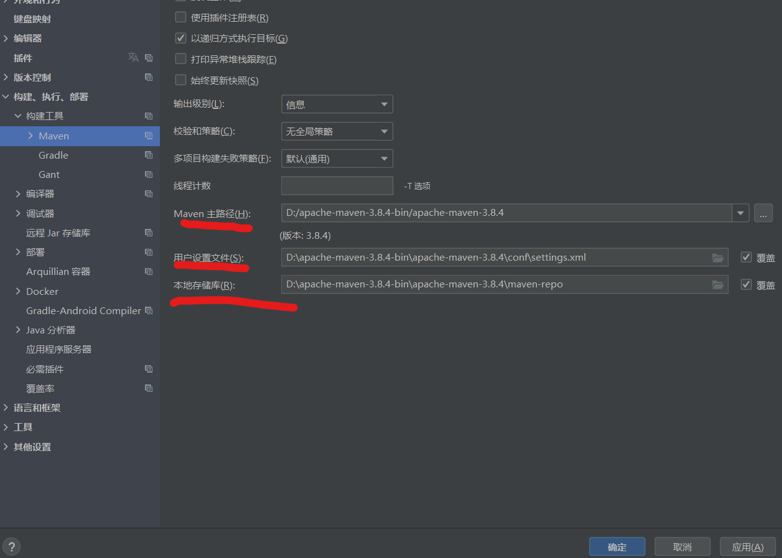Click the help question mark icon
Screen dimensions: 782x558
pos(12,547)
